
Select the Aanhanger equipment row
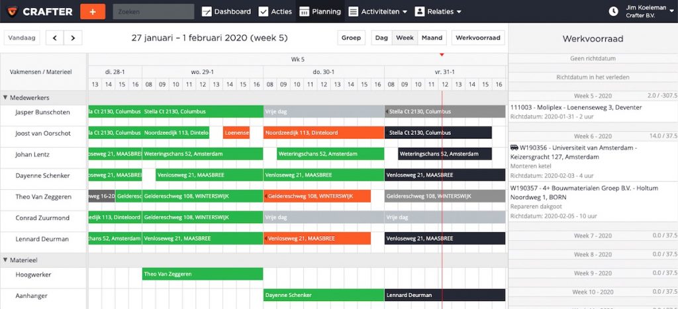[32, 296]
